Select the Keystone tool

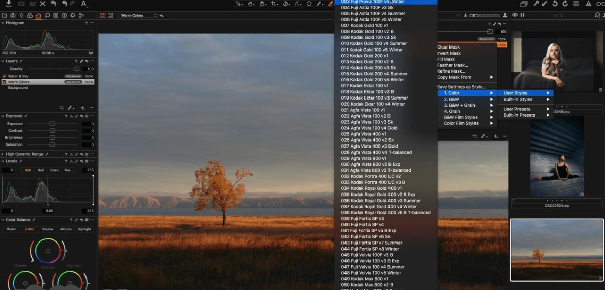tap(298, 4)
